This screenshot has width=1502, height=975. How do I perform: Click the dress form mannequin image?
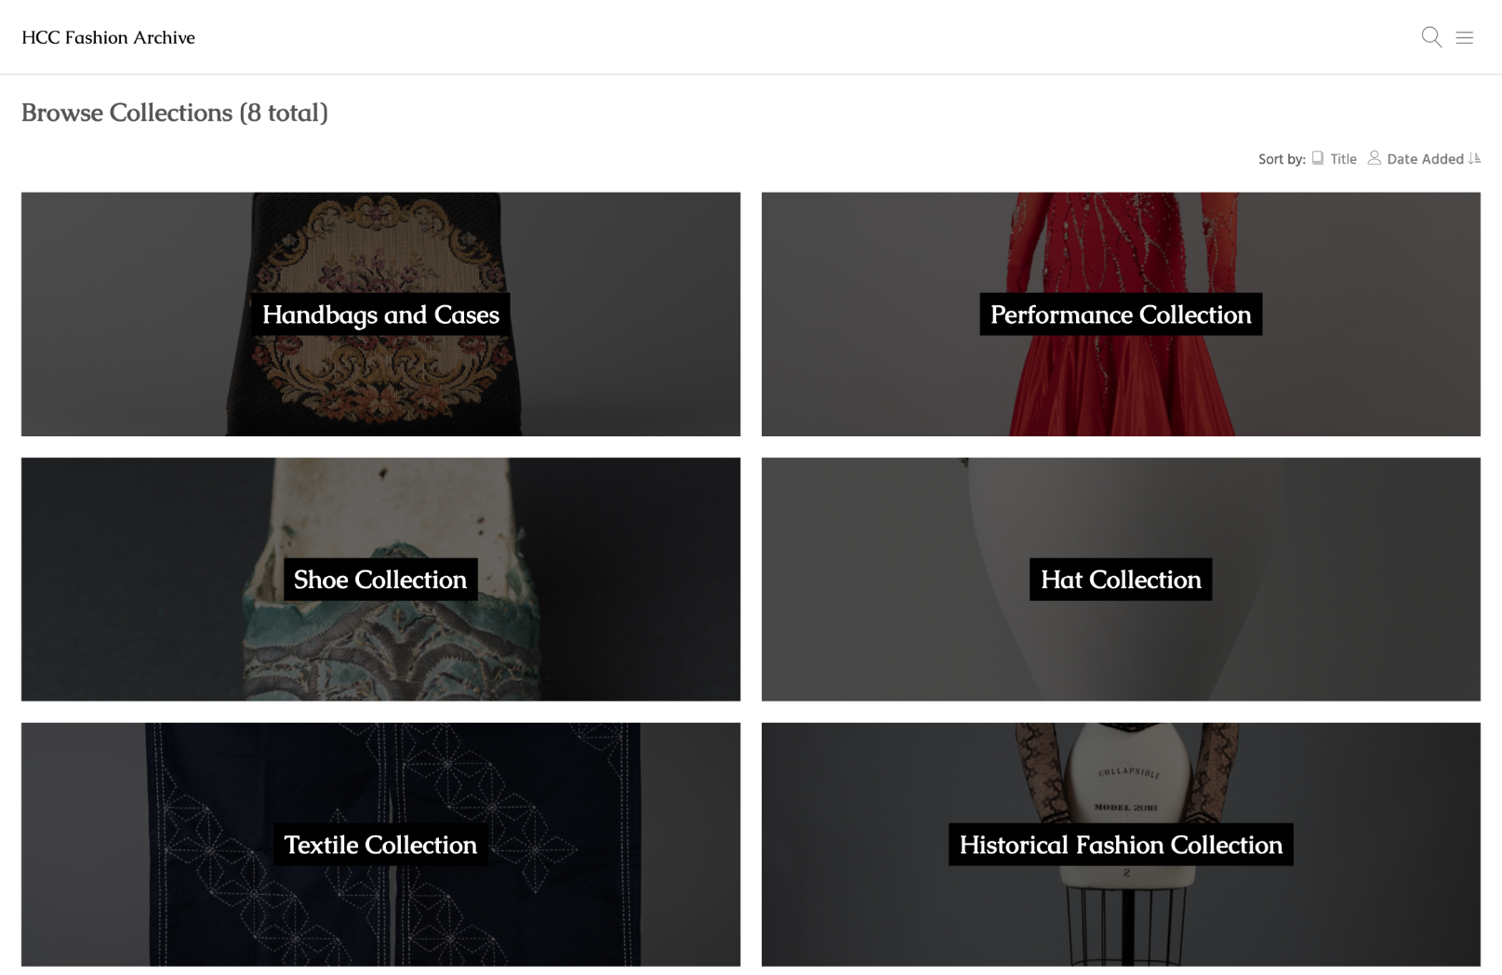pos(1125,772)
